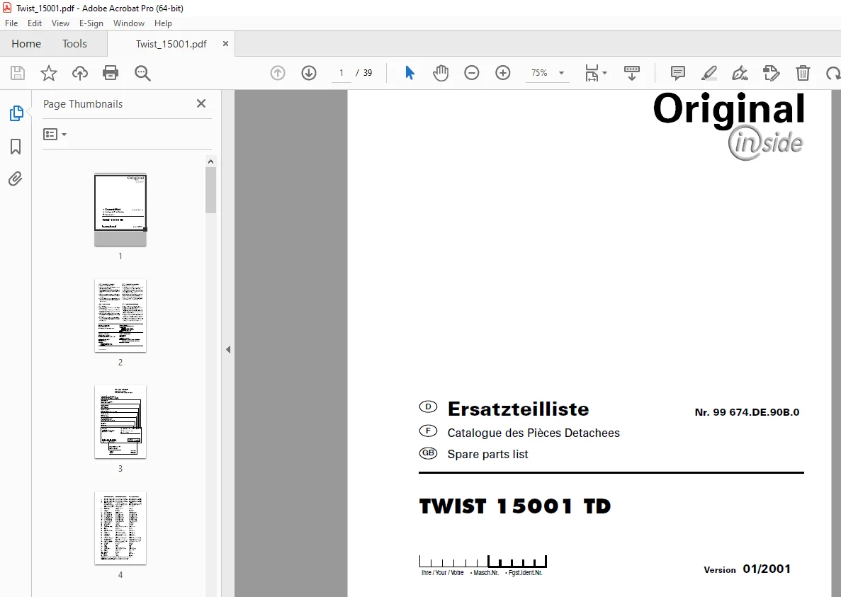Click 'Catalogue des Pièces Detachees' text
The width and height of the screenshot is (841, 597).
534,433
